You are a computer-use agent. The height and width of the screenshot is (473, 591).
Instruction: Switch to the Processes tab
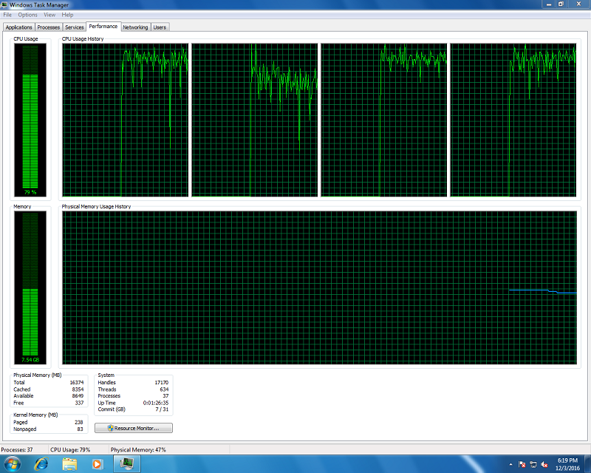[48, 27]
